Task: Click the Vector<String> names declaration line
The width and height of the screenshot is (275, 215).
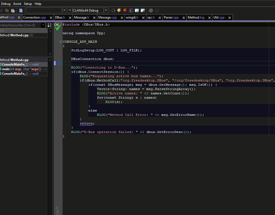Action: [146, 89]
